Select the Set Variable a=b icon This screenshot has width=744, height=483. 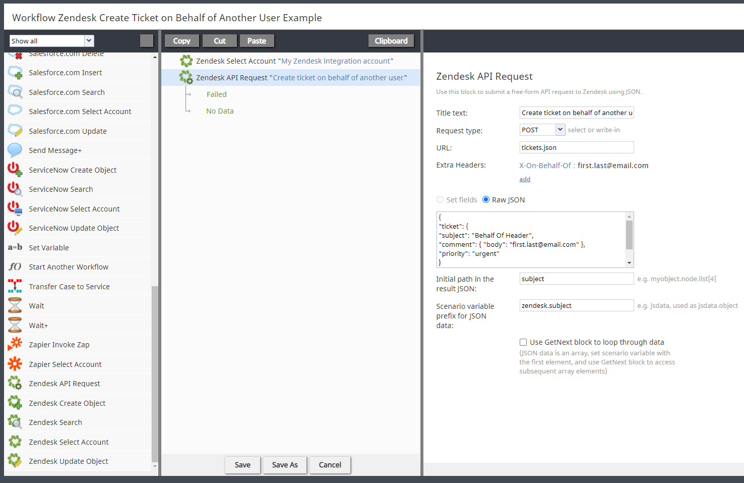(15, 247)
